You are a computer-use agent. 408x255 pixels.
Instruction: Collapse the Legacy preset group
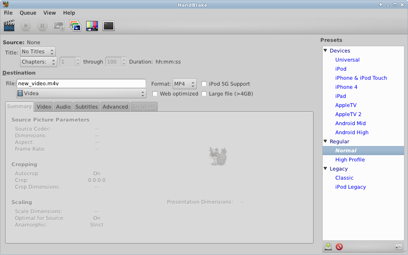click(325, 169)
